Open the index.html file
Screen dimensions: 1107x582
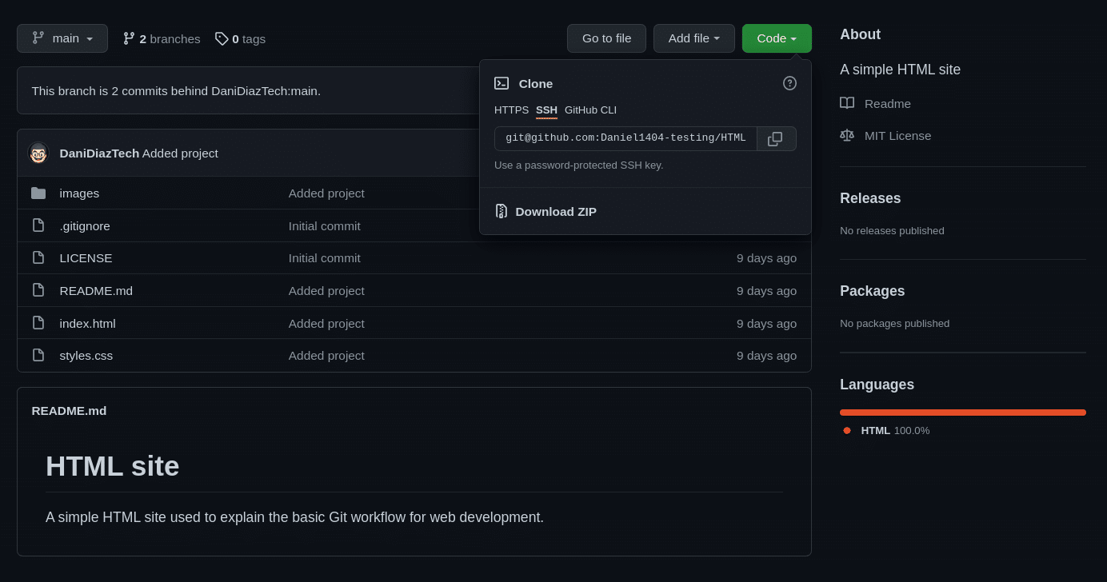coord(87,324)
